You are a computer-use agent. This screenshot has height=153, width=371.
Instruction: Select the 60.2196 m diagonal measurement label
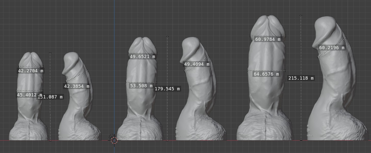(x=332, y=48)
